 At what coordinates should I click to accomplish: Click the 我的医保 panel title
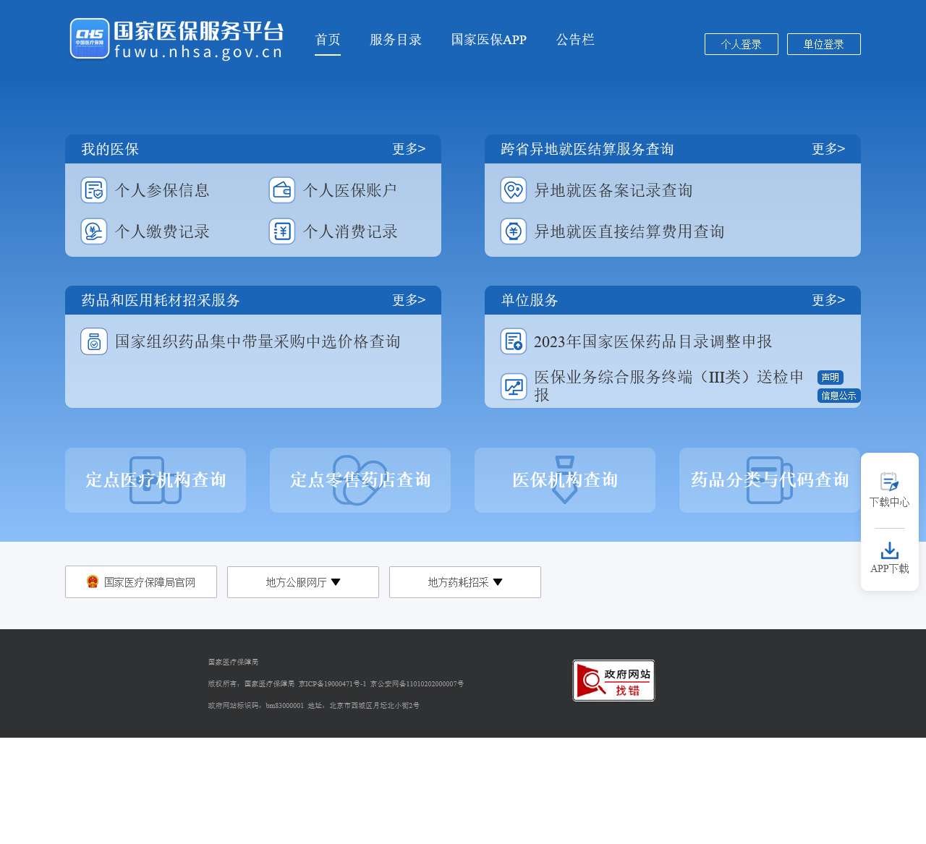coord(110,149)
